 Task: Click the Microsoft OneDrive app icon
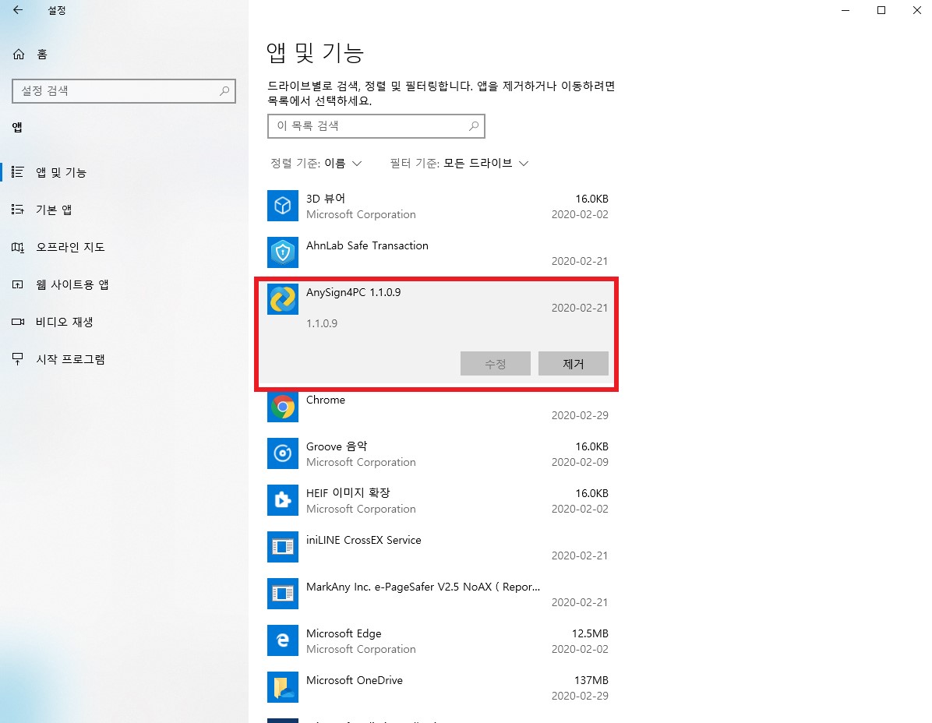coord(282,686)
